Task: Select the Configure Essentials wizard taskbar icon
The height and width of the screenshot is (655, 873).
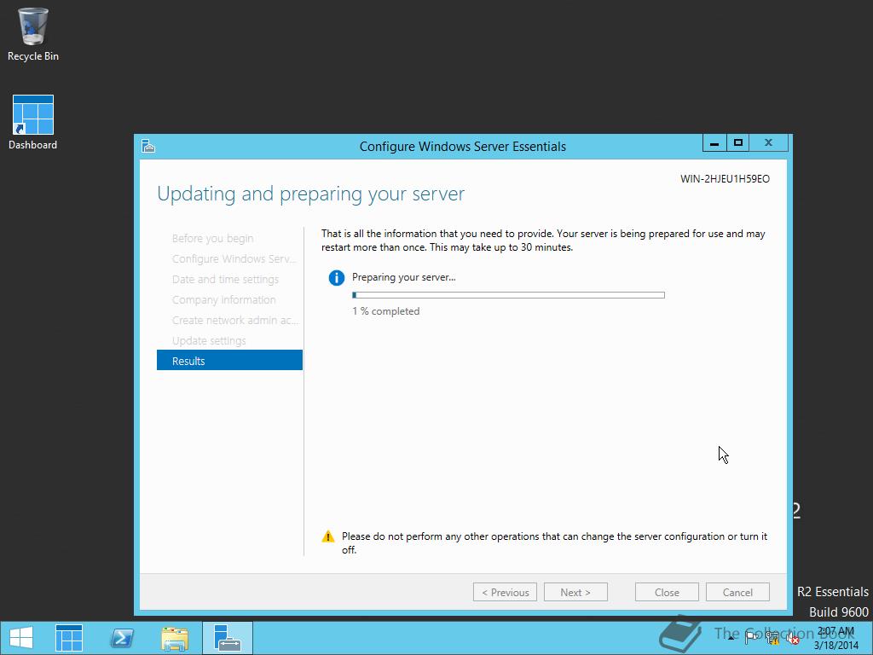Action: pyautogui.click(x=227, y=638)
